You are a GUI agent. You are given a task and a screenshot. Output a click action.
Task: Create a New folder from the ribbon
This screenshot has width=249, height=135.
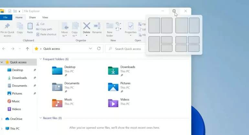(110, 30)
